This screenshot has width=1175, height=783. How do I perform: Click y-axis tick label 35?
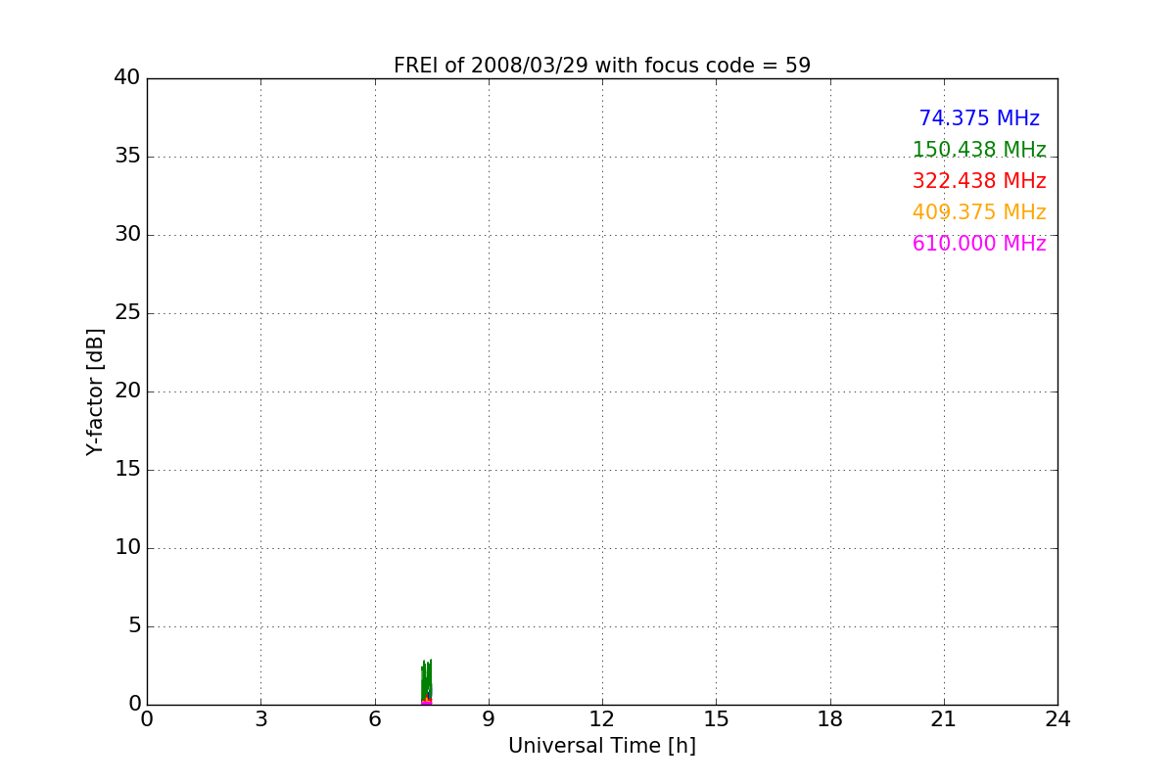pos(127,157)
